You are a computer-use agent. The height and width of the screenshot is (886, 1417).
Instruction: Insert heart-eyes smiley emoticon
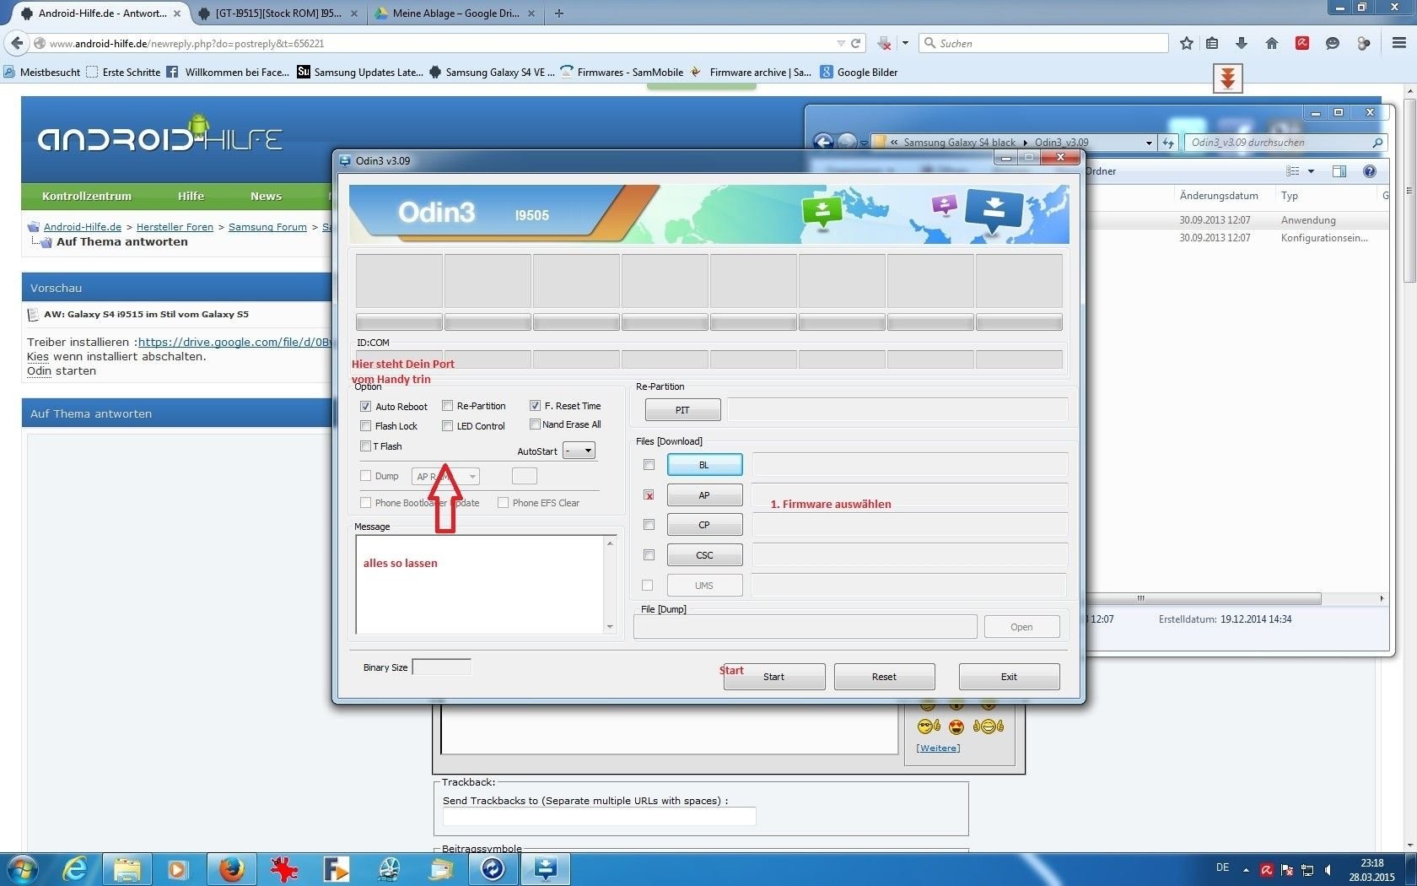point(956,727)
